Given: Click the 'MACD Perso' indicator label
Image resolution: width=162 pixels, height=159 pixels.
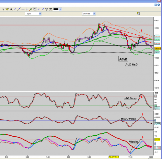Looking at the screenshot, I should point(128,119).
